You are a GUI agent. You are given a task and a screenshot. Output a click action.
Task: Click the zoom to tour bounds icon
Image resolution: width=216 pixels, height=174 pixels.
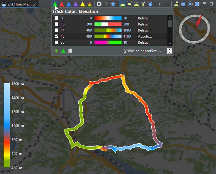pyautogui.click(x=129, y=4)
